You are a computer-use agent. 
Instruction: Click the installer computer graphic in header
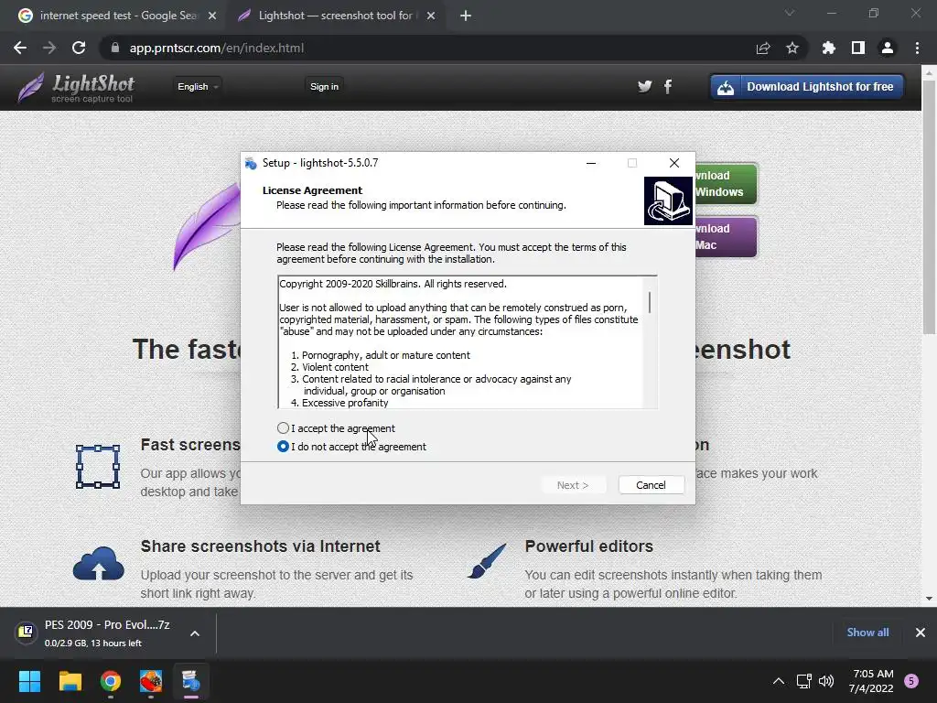tap(668, 200)
